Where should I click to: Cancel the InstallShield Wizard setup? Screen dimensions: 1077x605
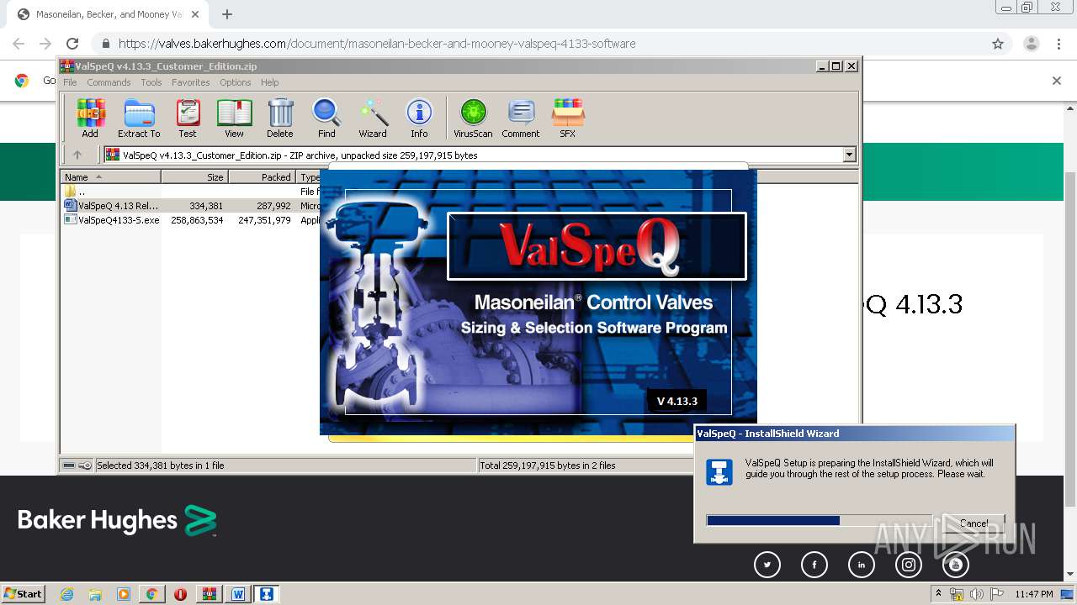tap(974, 523)
